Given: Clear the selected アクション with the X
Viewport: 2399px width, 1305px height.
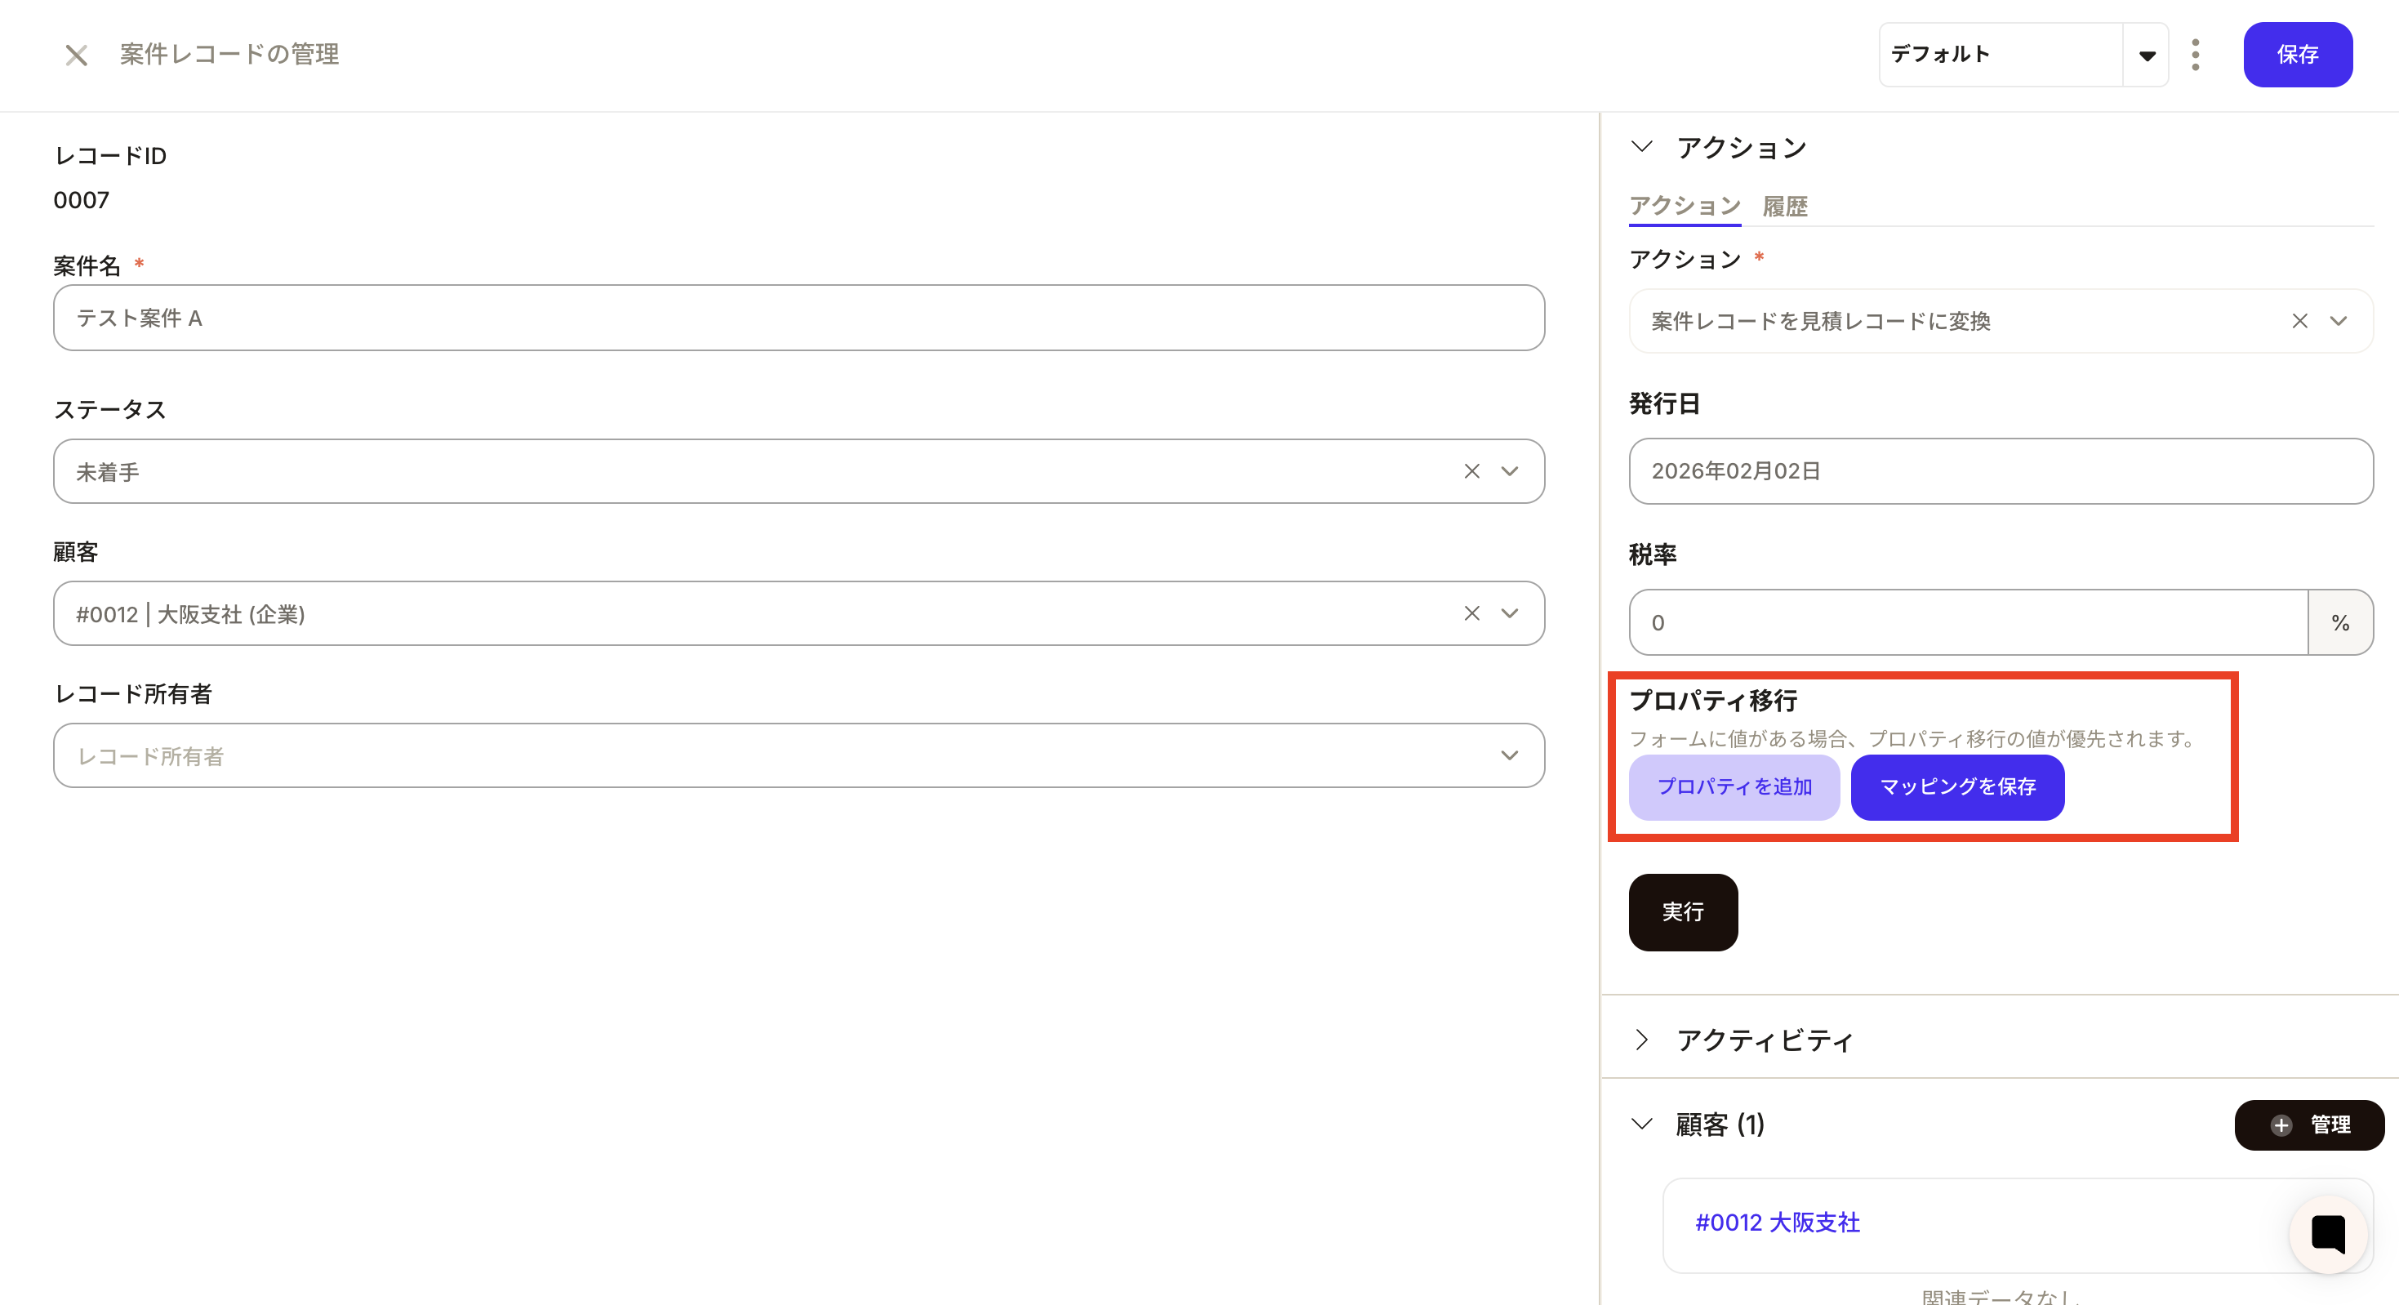Looking at the screenshot, I should pos(2300,320).
